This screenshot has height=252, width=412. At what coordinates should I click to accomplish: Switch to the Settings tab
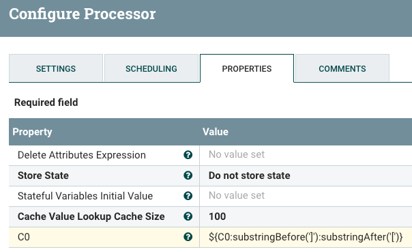pyautogui.click(x=56, y=69)
